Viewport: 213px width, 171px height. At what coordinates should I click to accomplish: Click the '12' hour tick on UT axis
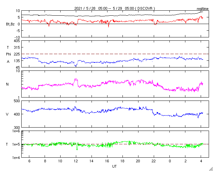click(76, 161)
